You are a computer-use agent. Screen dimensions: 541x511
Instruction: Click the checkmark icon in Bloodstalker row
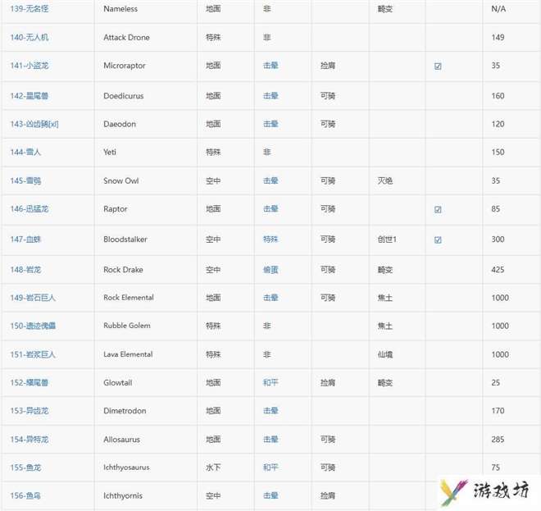(438, 240)
